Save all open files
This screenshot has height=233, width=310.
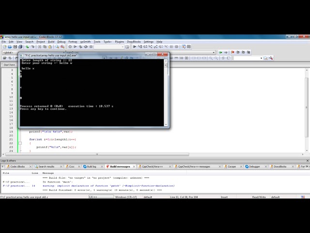point(20,47)
